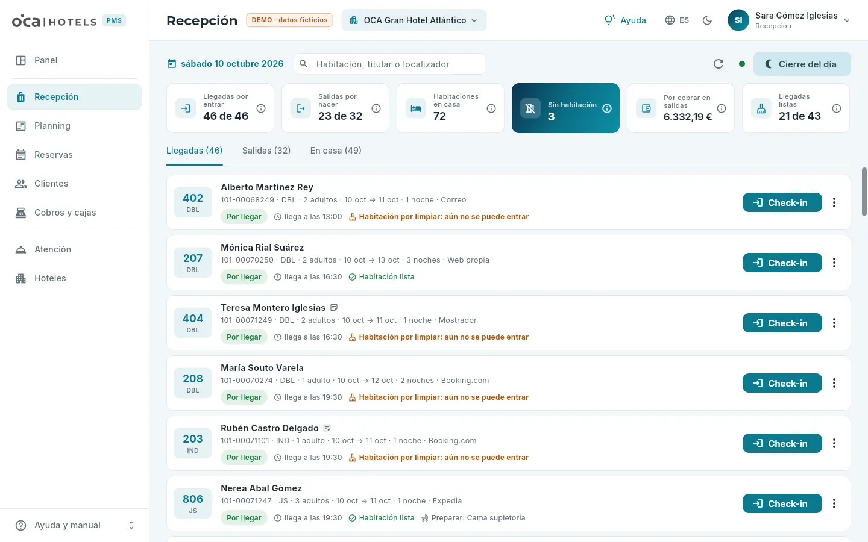Screen dimensions: 868x542
Task: Open Cobros y cajas in the sidebar
Action: pos(75,213)
